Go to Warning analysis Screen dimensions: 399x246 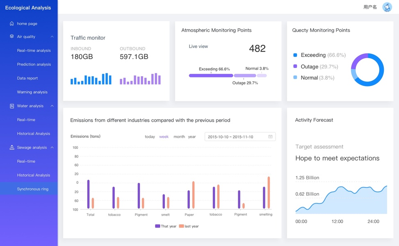[32, 92]
